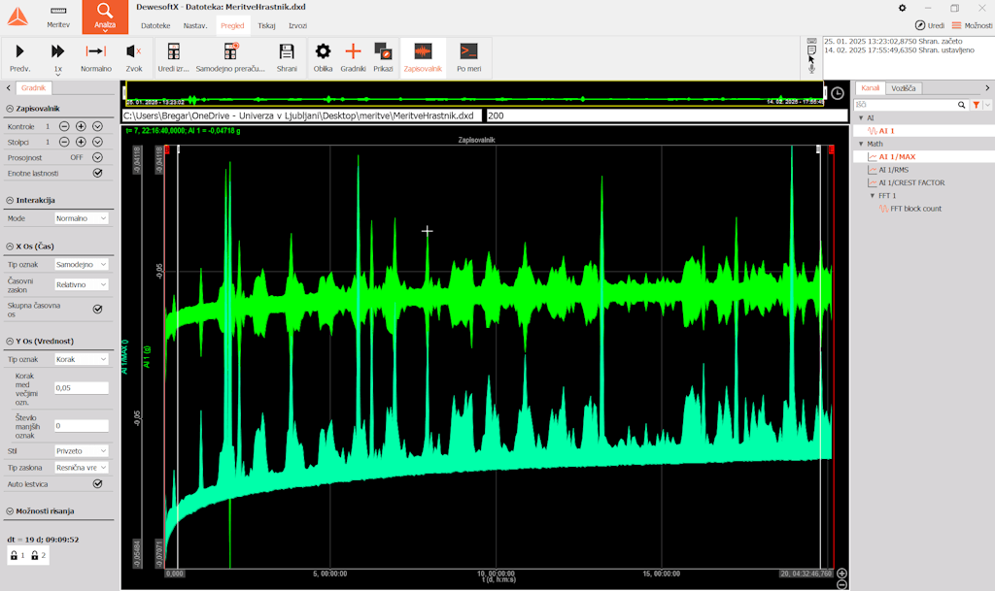Viewport: 995px width, 591px height.
Task: Toggle Zvok sound output
Action: (x=134, y=57)
